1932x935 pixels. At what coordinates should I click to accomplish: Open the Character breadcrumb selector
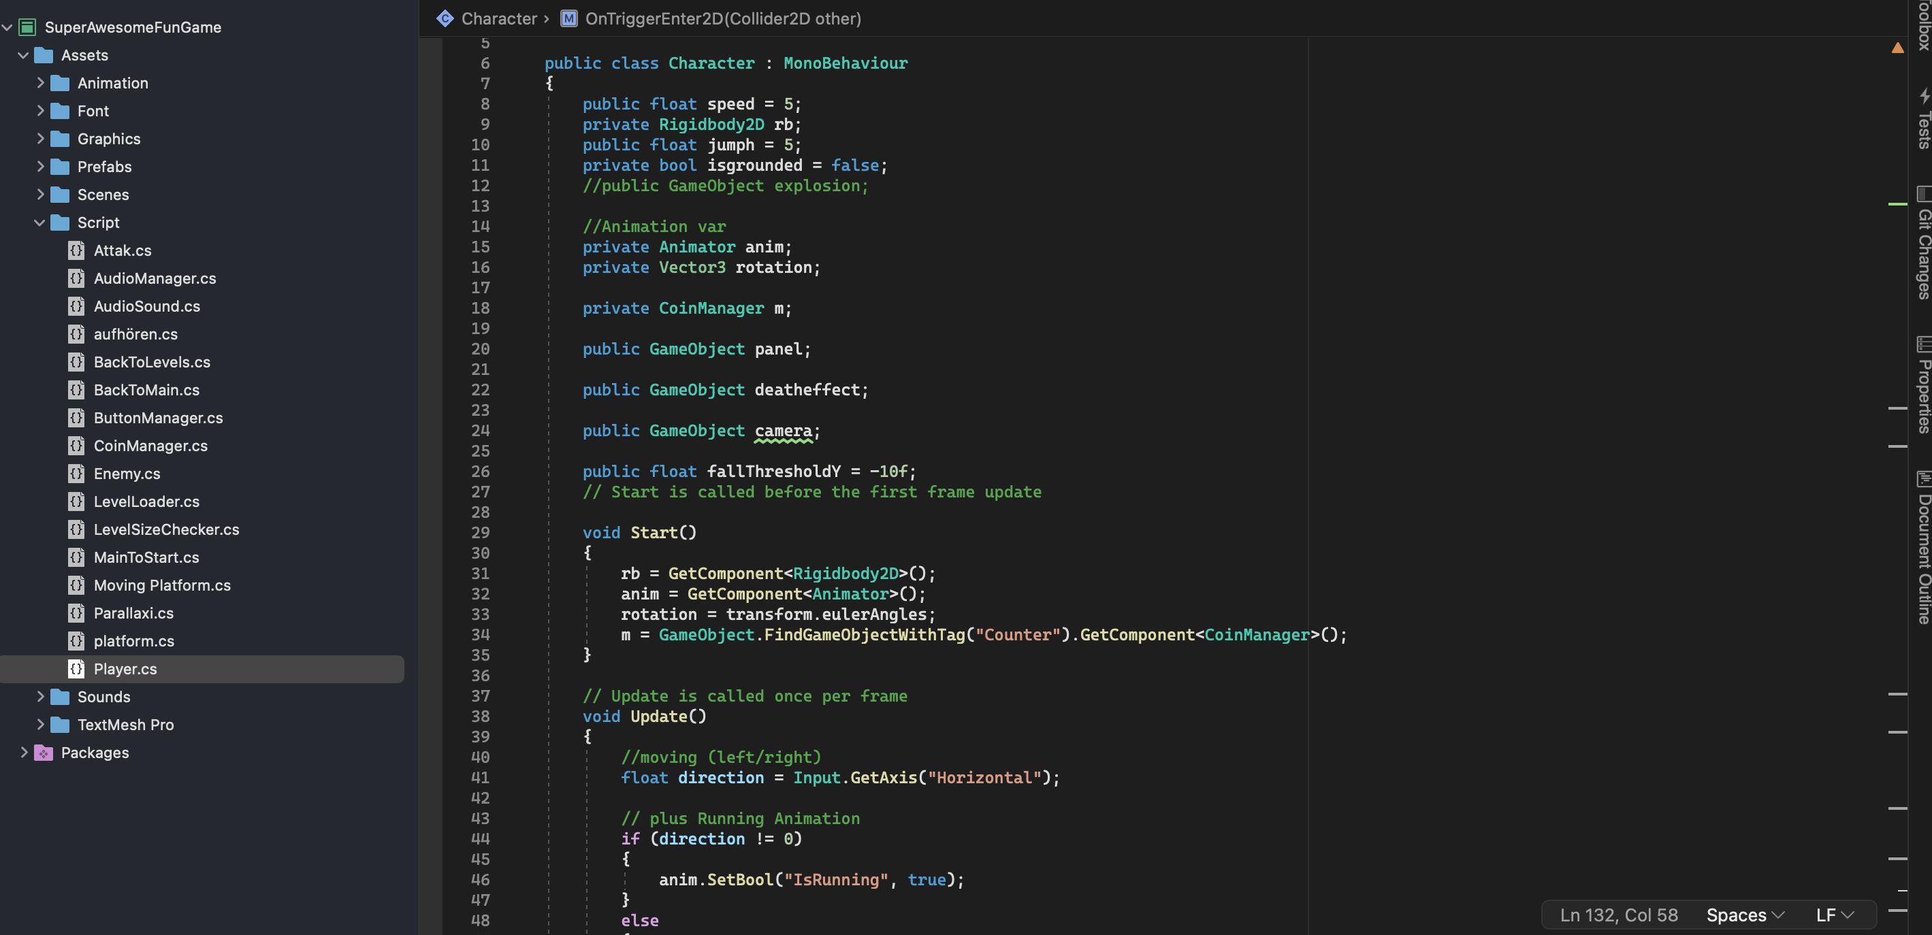coord(500,19)
